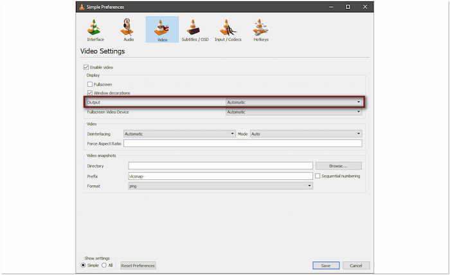Click the Reset Preferences button
This screenshot has height=275, width=450.
click(138, 265)
